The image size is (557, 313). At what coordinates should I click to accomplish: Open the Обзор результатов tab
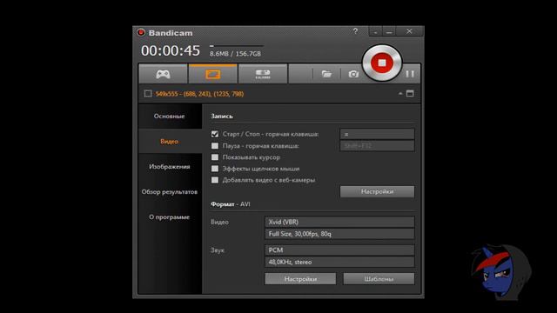[x=169, y=191]
